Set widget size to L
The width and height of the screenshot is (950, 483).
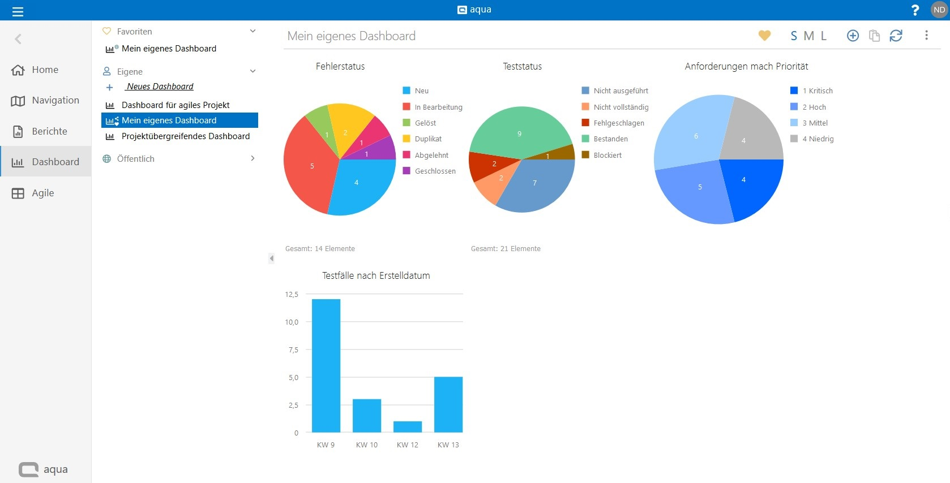[x=824, y=36]
